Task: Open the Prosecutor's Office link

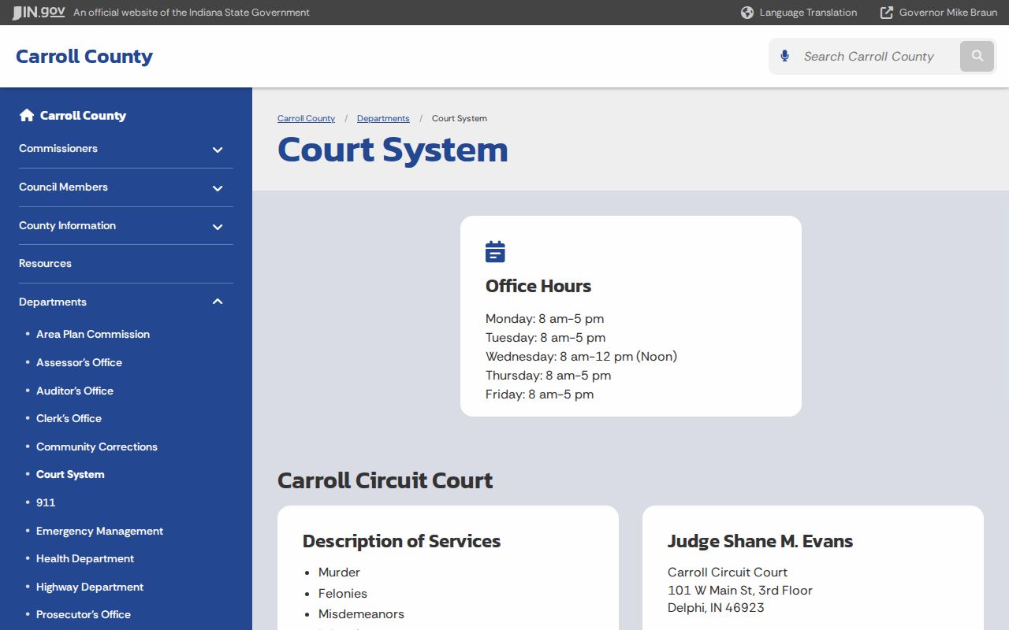Action: 84,614
